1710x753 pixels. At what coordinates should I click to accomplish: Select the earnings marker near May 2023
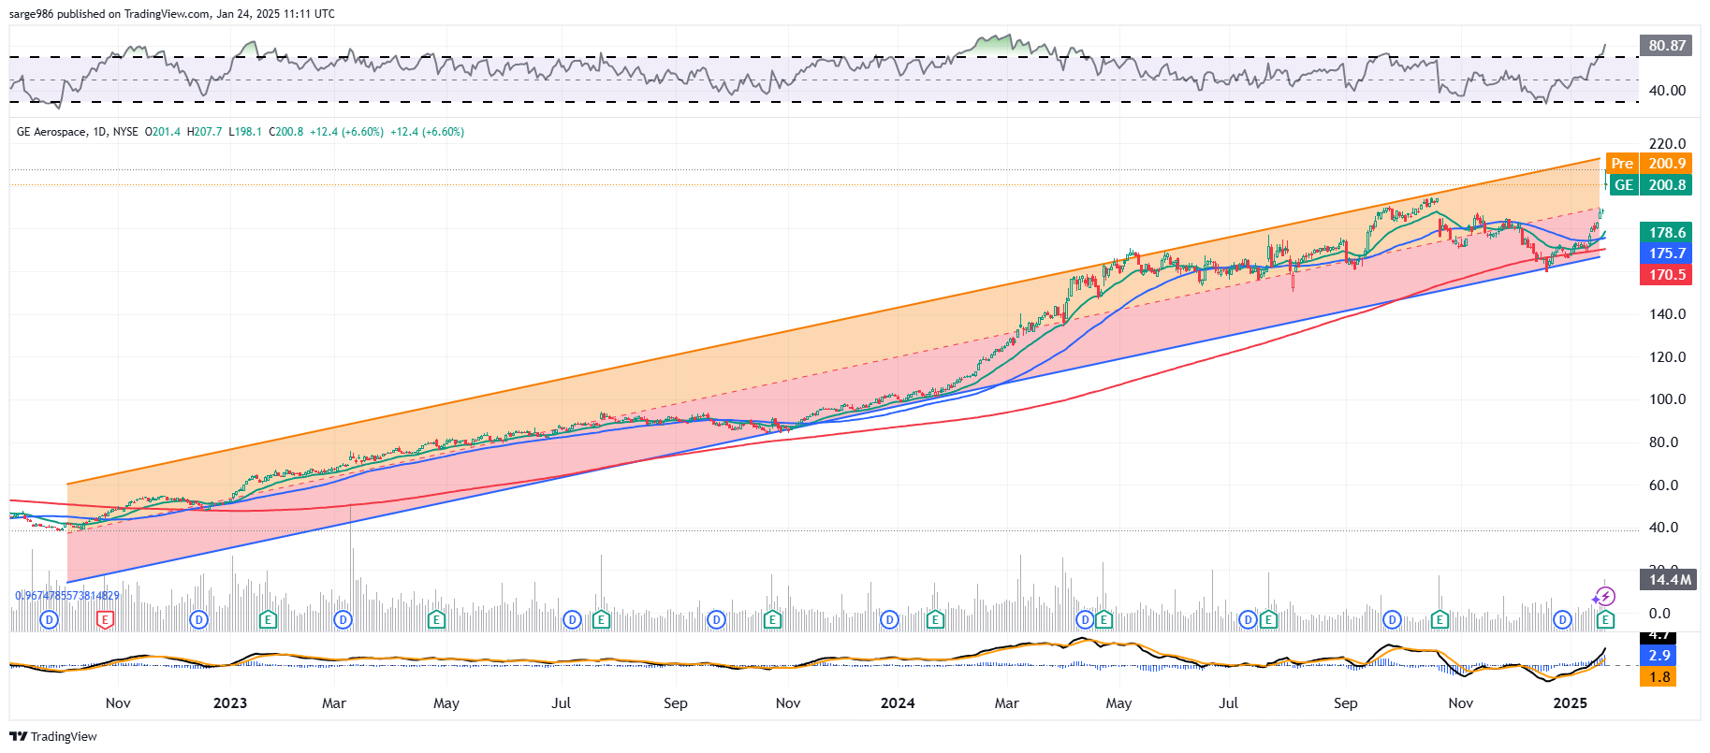point(436,619)
